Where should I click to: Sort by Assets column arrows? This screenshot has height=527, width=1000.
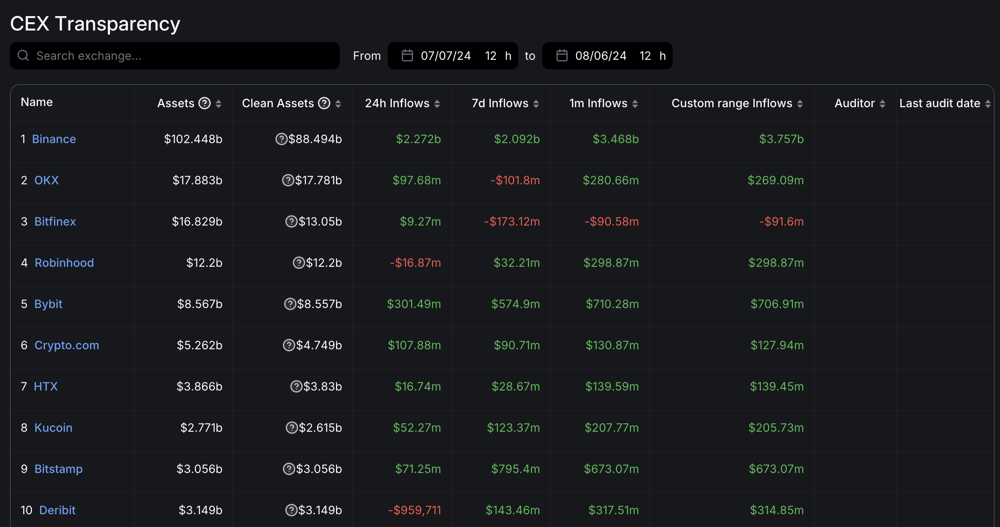click(219, 104)
